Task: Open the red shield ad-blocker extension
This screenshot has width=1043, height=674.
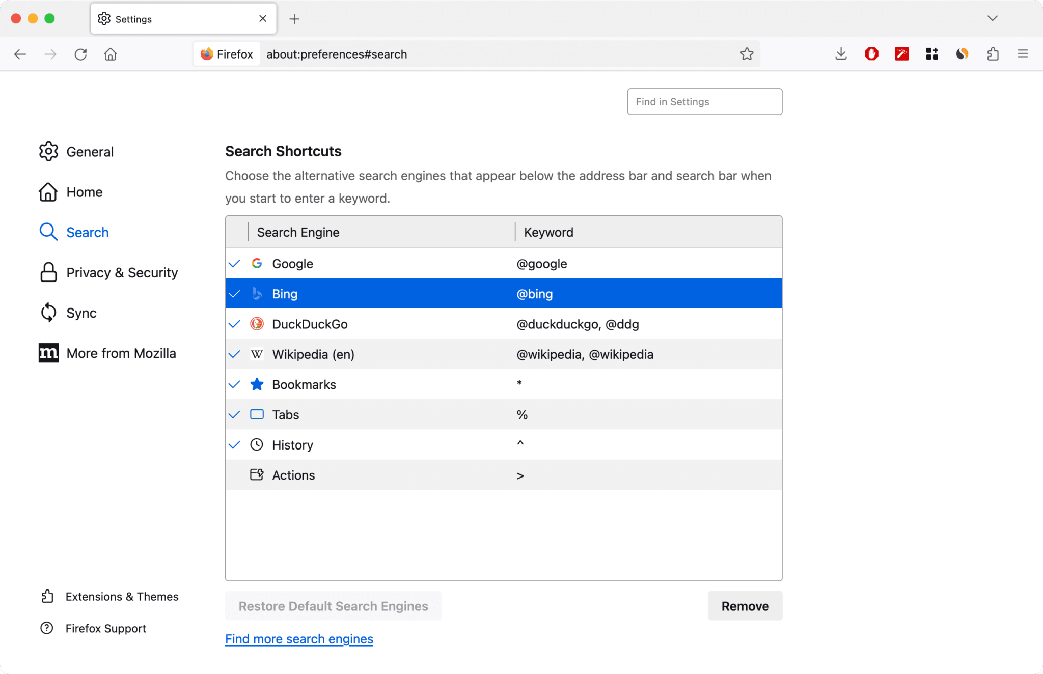Action: click(x=871, y=54)
